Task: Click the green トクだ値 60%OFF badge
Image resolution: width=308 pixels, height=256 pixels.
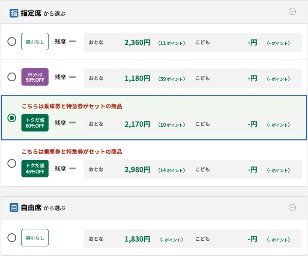Action: pyautogui.click(x=35, y=123)
